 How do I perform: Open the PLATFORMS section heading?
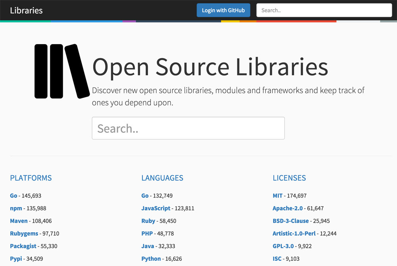31,178
